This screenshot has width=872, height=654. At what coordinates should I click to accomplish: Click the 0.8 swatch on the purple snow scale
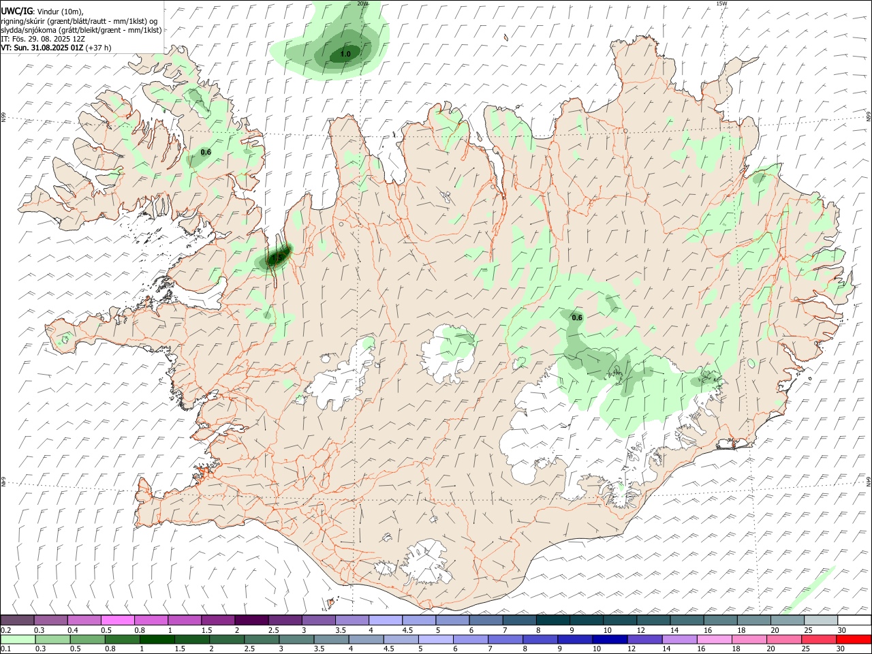(x=151, y=620)
